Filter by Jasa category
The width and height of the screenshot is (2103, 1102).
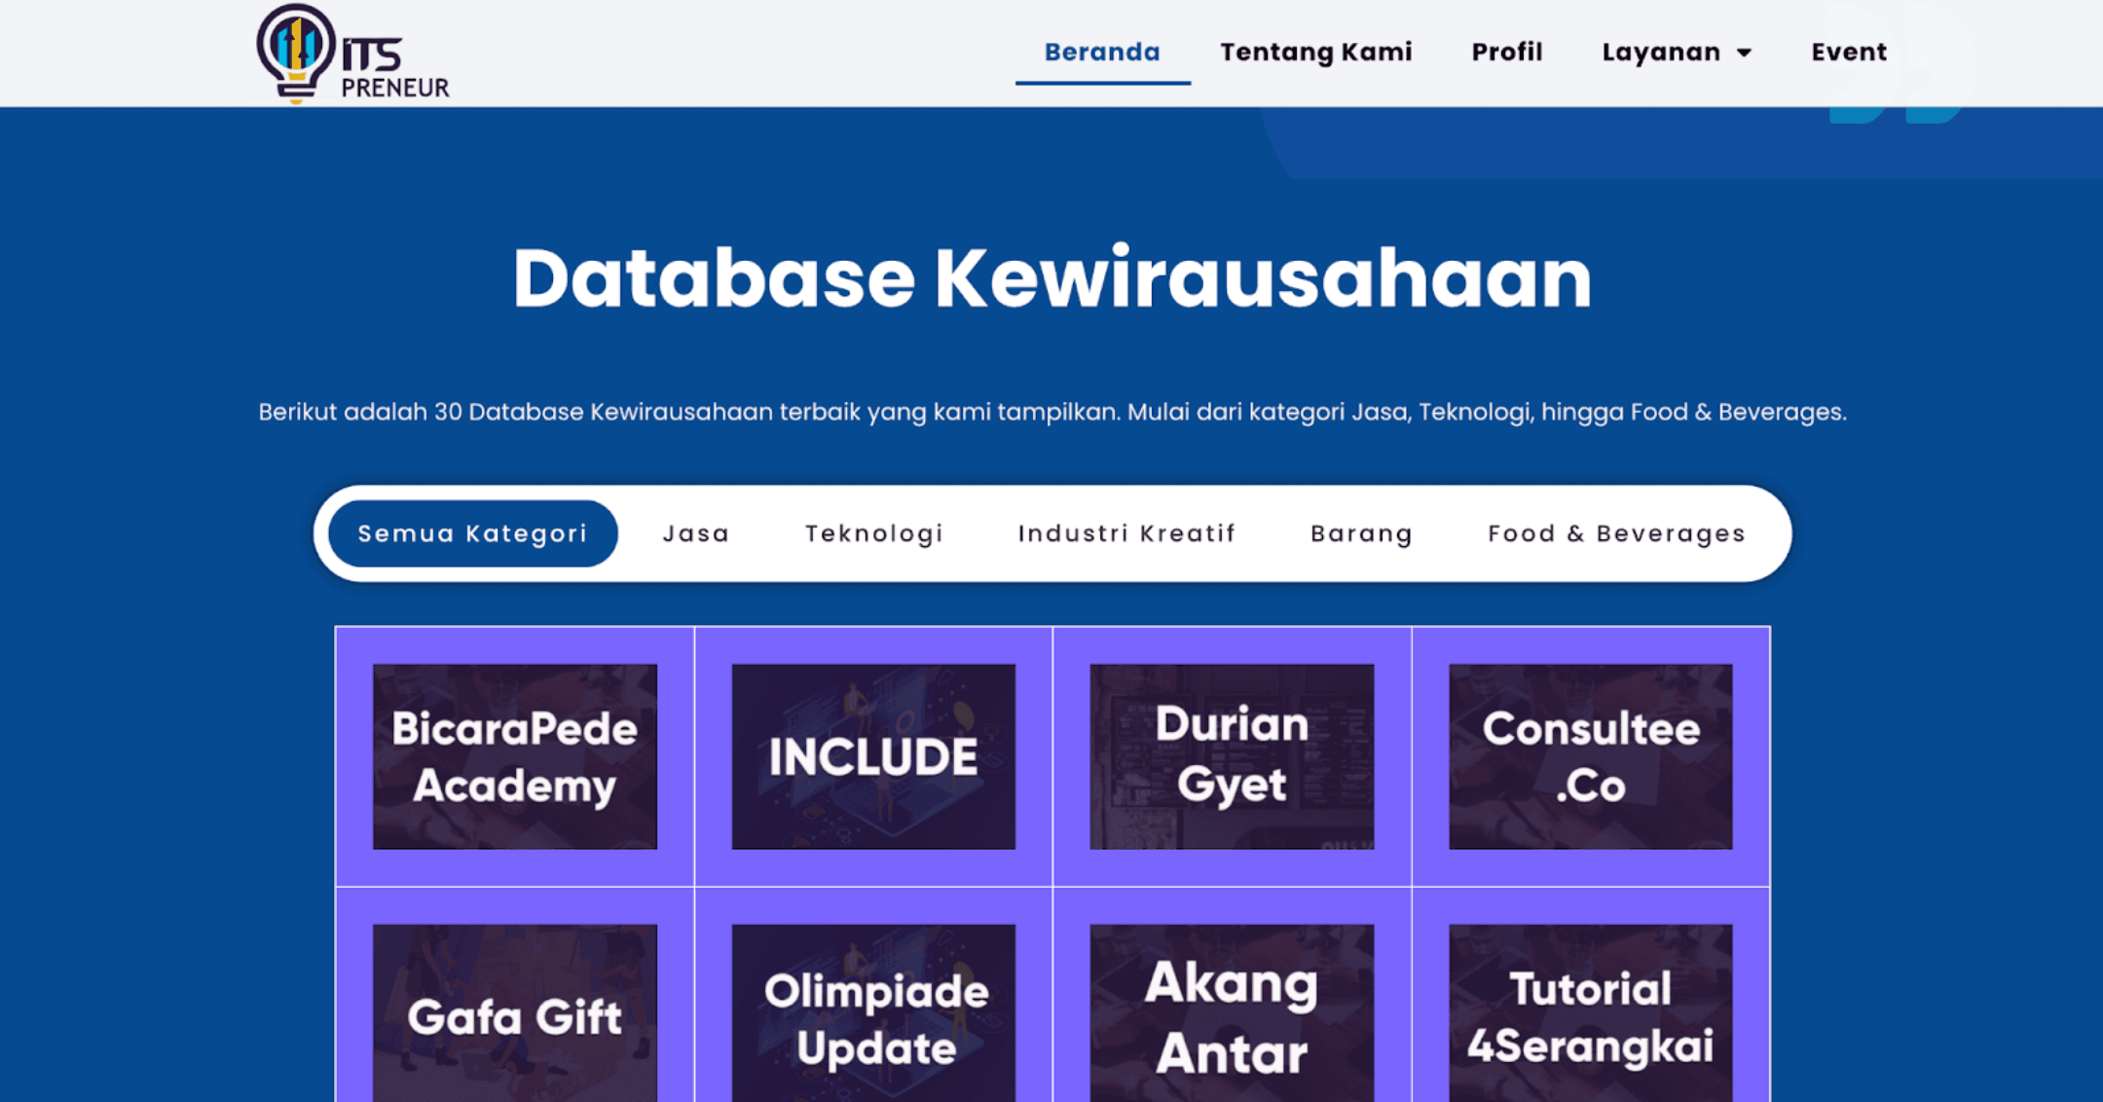695,533
